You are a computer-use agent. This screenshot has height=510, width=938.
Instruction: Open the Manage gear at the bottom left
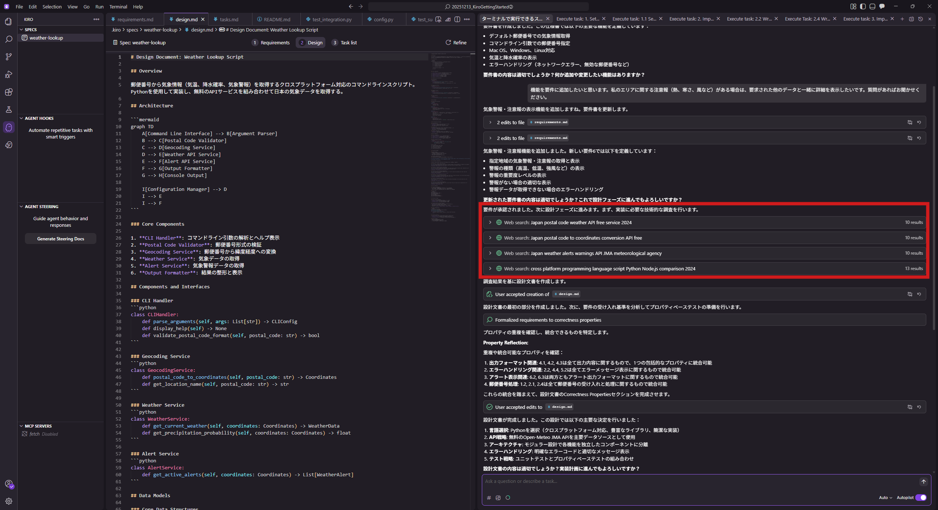[9, 501]
